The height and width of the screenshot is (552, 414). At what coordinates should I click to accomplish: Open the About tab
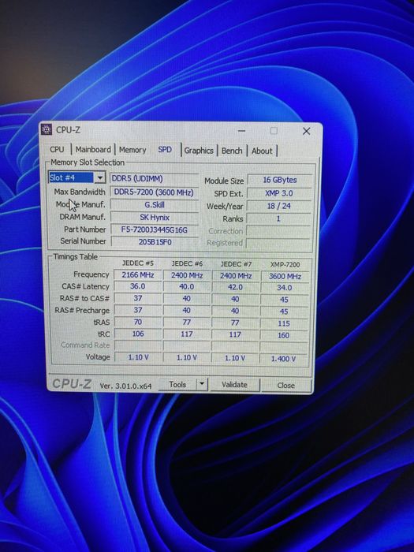262,151
